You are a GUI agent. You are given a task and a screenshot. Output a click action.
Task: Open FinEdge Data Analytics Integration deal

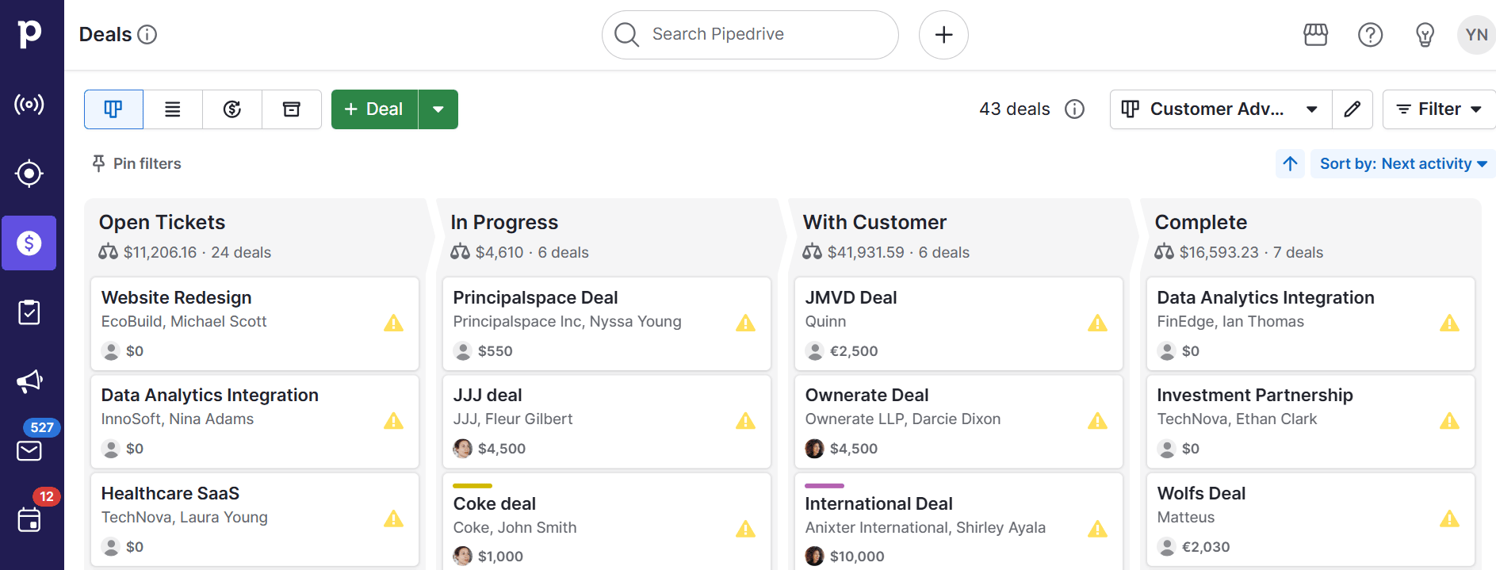1310,323
